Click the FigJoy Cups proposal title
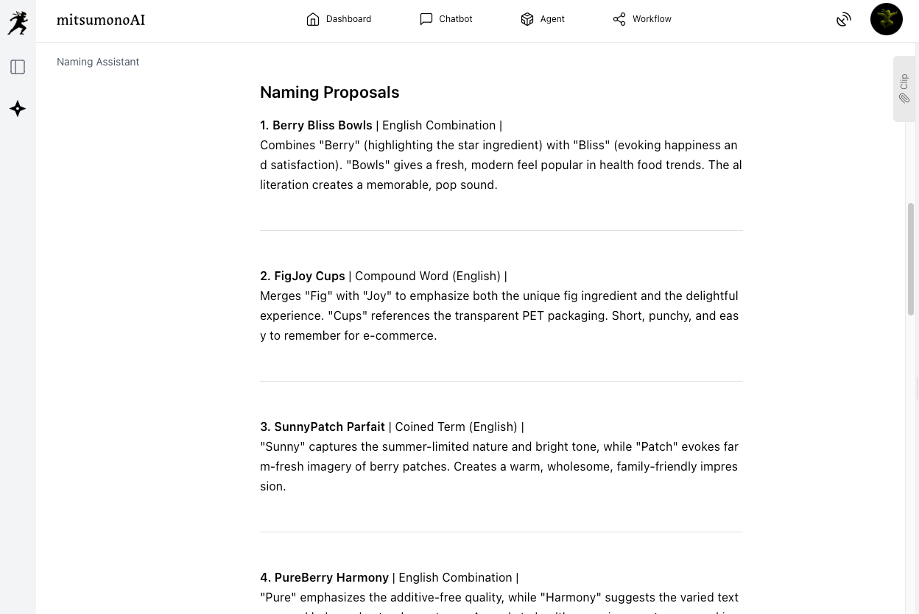 click(309, 276)
